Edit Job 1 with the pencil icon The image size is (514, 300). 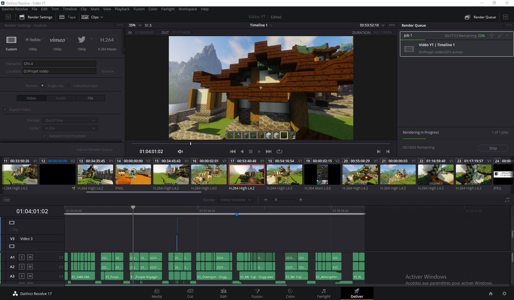(499, 36)
